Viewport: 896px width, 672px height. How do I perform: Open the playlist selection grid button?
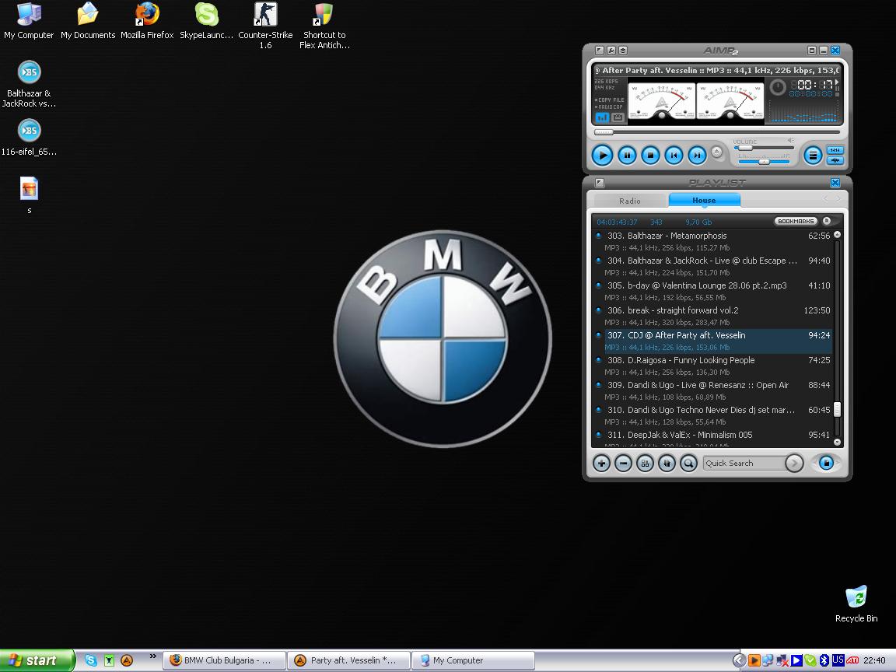point(645,464)
